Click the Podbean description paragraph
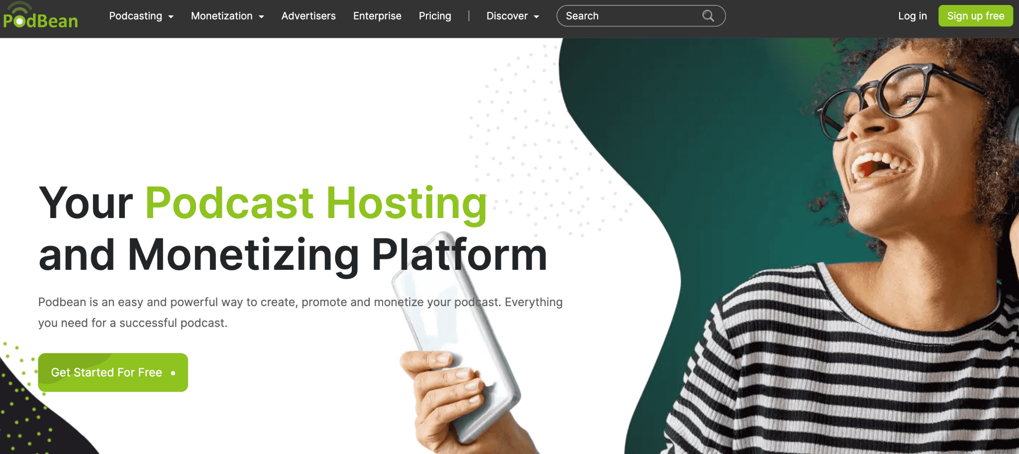Viewport: 1019px width, 454px height. click(301, 313)
